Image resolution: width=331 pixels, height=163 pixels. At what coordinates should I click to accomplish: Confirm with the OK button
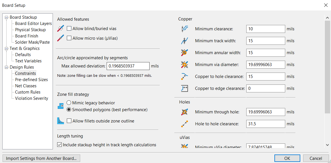287,158
